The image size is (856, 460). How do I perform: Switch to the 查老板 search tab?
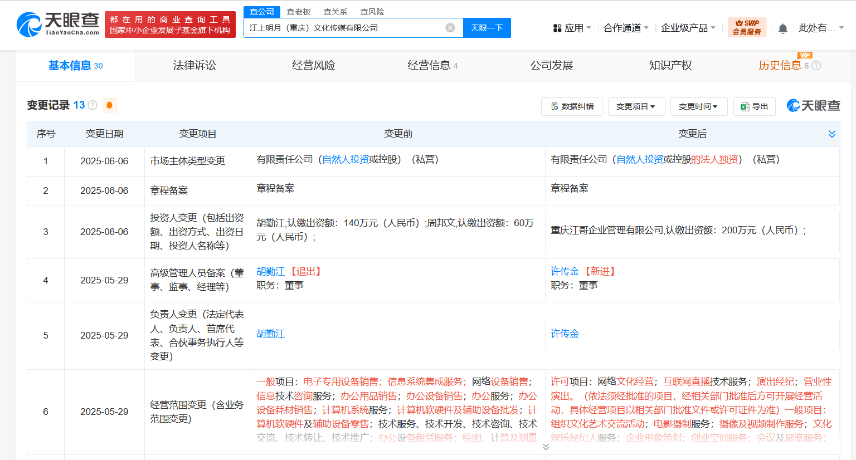[299, 12]
